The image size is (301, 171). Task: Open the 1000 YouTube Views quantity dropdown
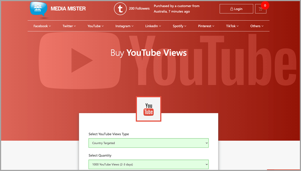[x=149, y=164]
